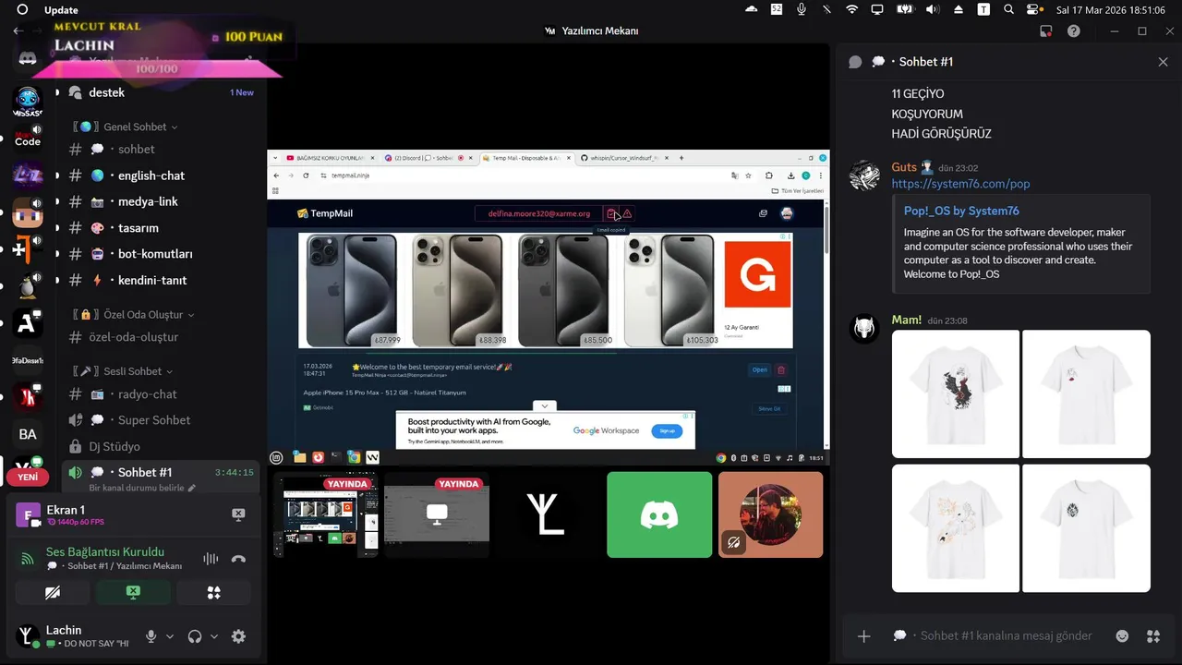The image size is (1182, 665).
Task: Open Wi-Fi menu in menu bar
Action: pos(851,9)
